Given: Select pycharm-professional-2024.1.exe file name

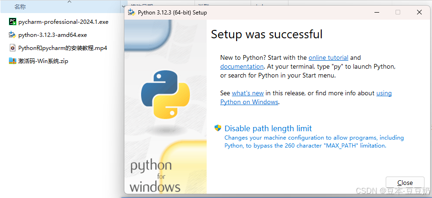Looking at the screenshot, I should tap(64, 22).
